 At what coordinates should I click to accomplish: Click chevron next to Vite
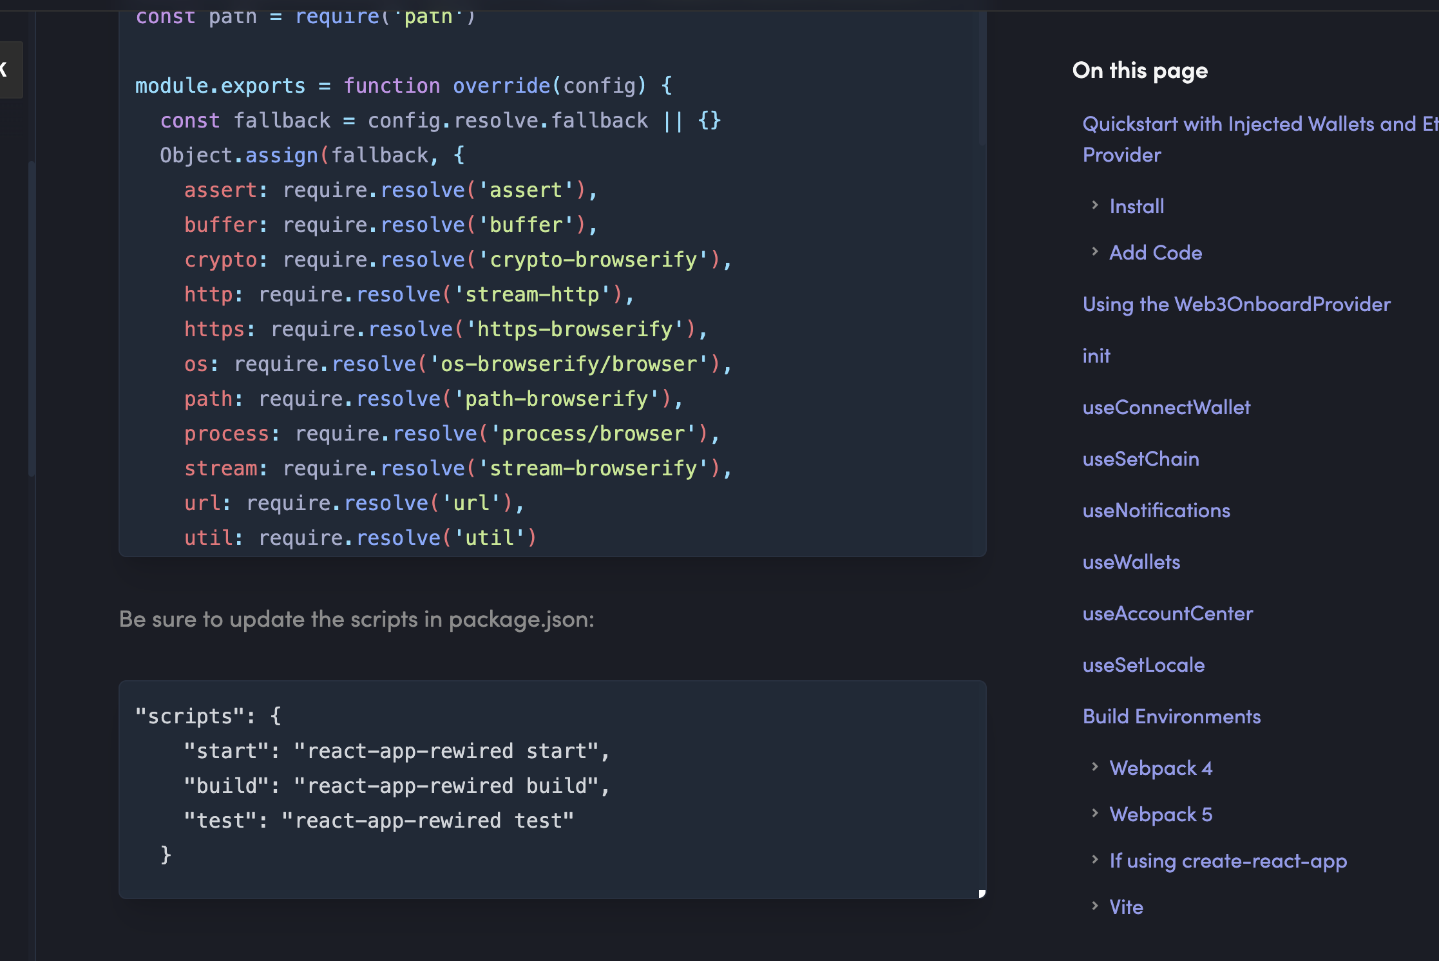click(1094, 906)
